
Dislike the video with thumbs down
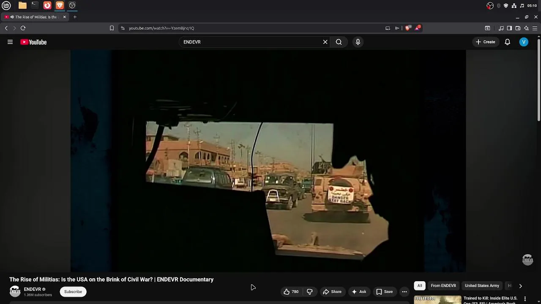309,292
